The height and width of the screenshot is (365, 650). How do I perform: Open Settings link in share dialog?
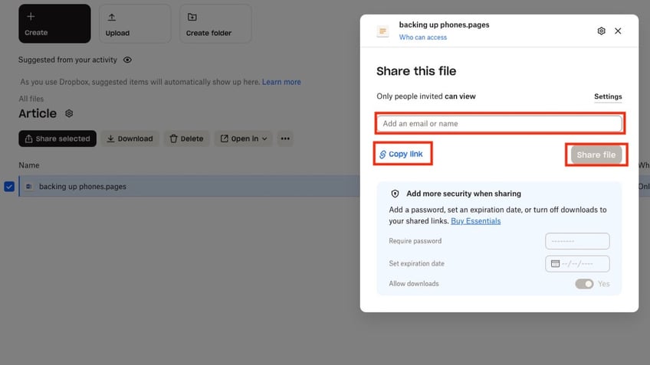click(x=608, y=96)
